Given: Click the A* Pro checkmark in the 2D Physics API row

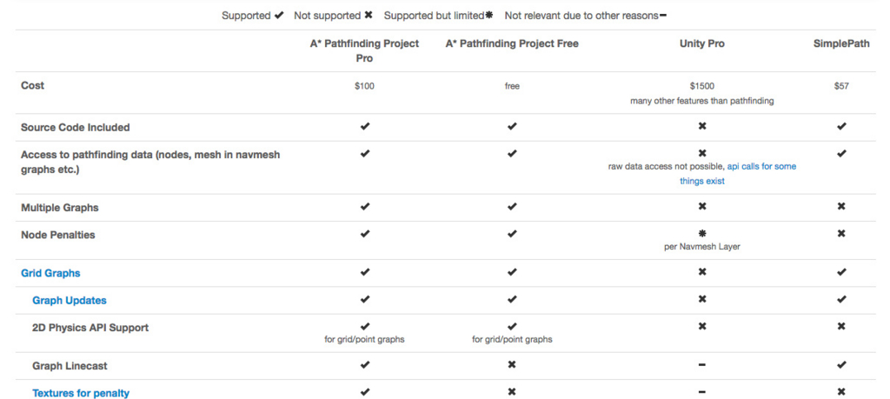Looking at the screenshot, I should 365,326.
